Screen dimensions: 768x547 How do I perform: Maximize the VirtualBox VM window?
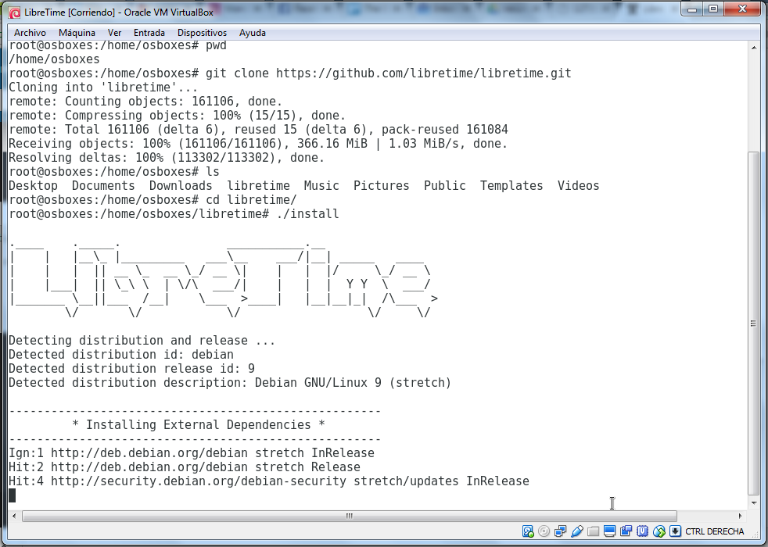point(713,9)
